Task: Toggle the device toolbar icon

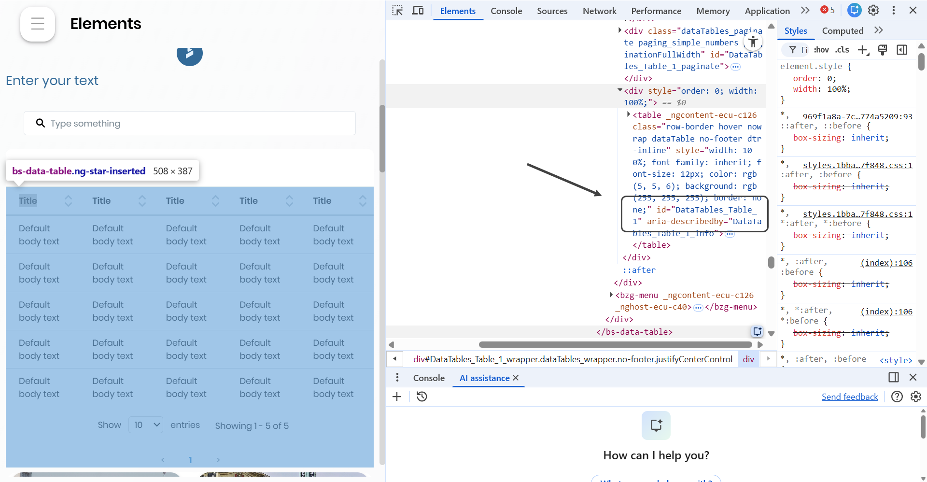Action: pyautogui.click(x=418, y=11)
